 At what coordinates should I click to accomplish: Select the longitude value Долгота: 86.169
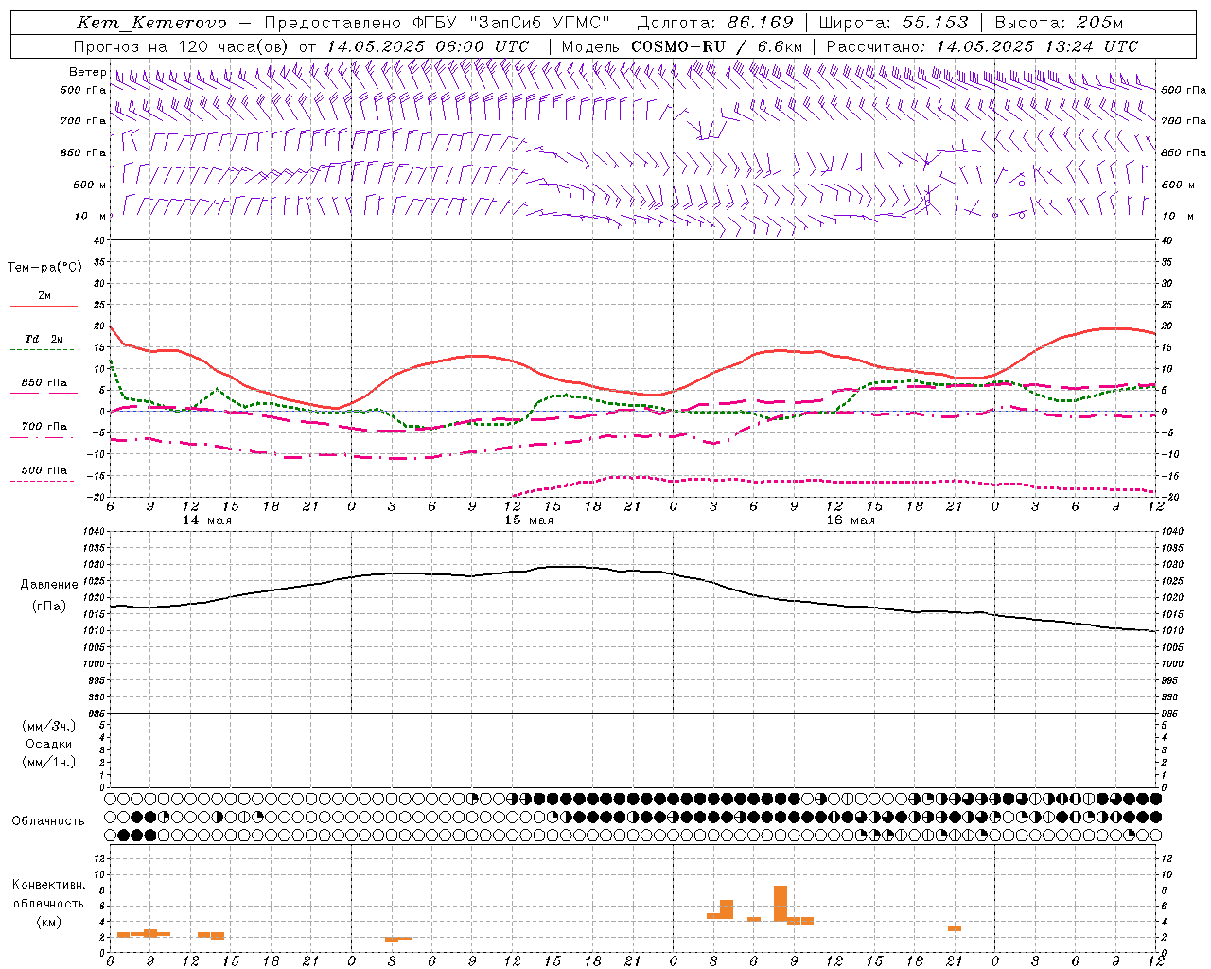click(715, 23)
